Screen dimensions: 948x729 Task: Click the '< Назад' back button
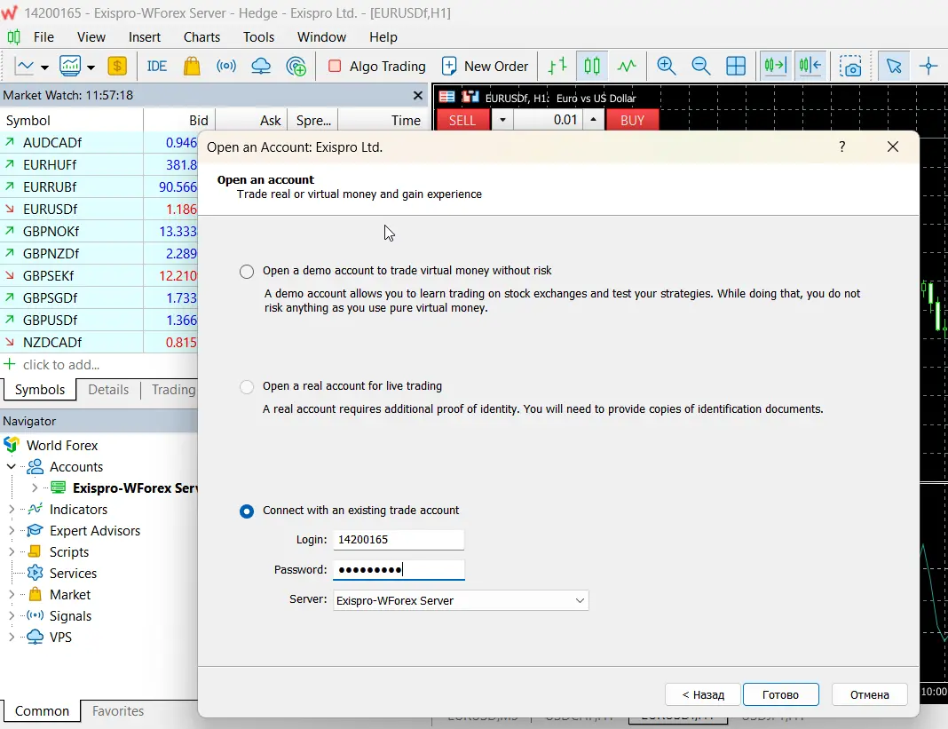(x=703, y=694)
